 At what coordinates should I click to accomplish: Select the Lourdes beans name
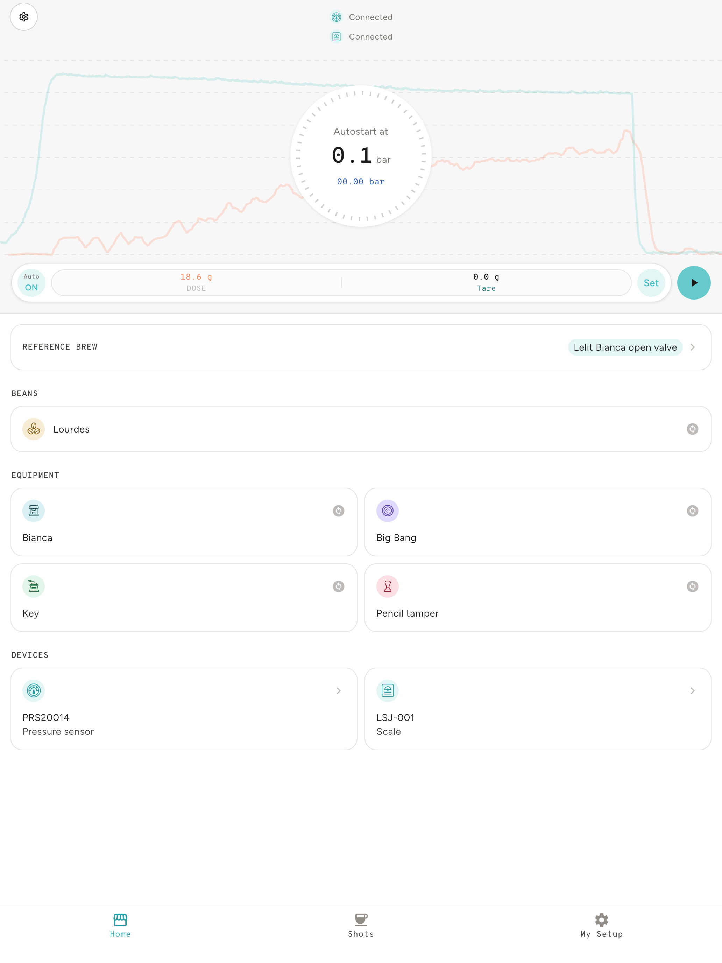point(71,429)
